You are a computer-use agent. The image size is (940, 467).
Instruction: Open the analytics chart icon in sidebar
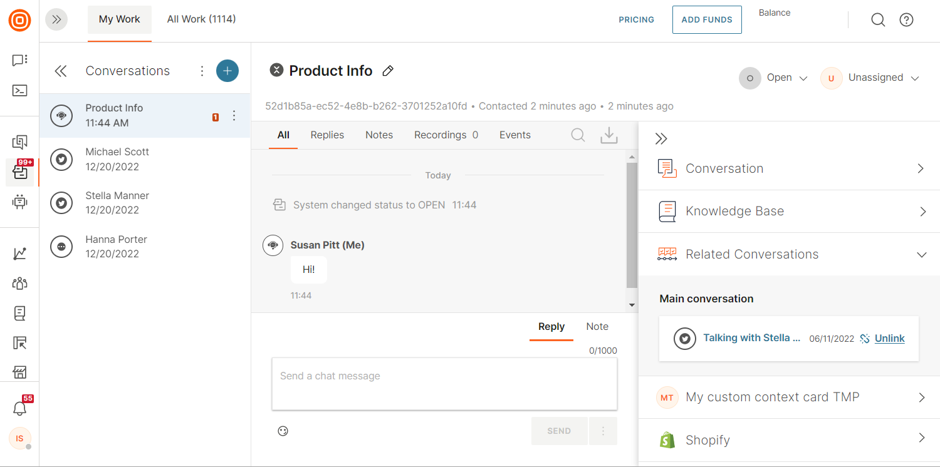click(20, 254)
